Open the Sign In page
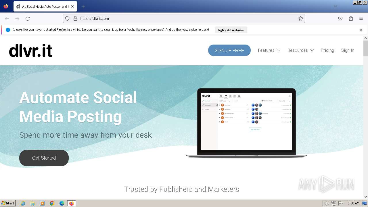This screenshot has height=207, width=368. tap(348, 50)
